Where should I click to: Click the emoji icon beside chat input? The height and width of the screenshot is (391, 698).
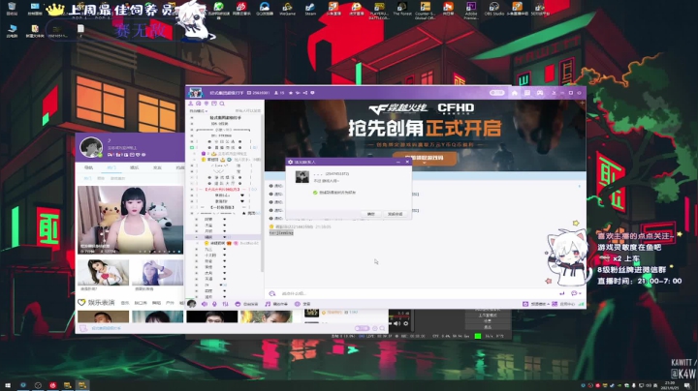click(272, 293)
